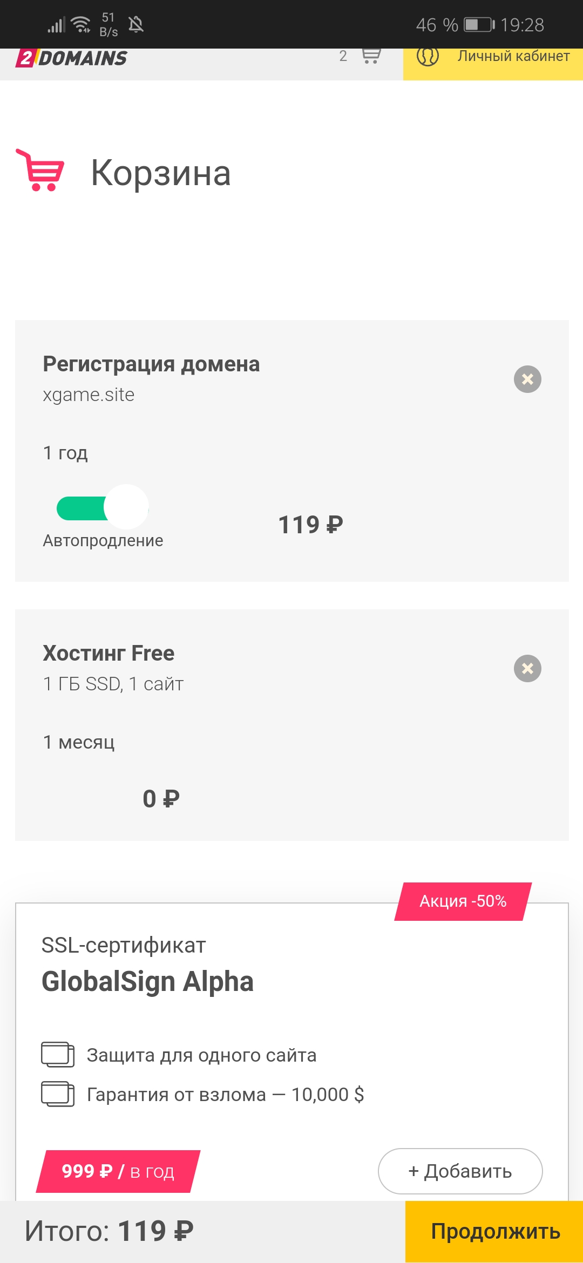Disable the Автопродление toggle

(x=103, y=507)
